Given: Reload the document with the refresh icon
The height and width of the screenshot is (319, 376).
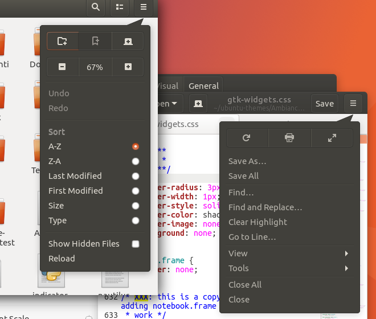Looking at the screenshot, I should pos(247,137).
